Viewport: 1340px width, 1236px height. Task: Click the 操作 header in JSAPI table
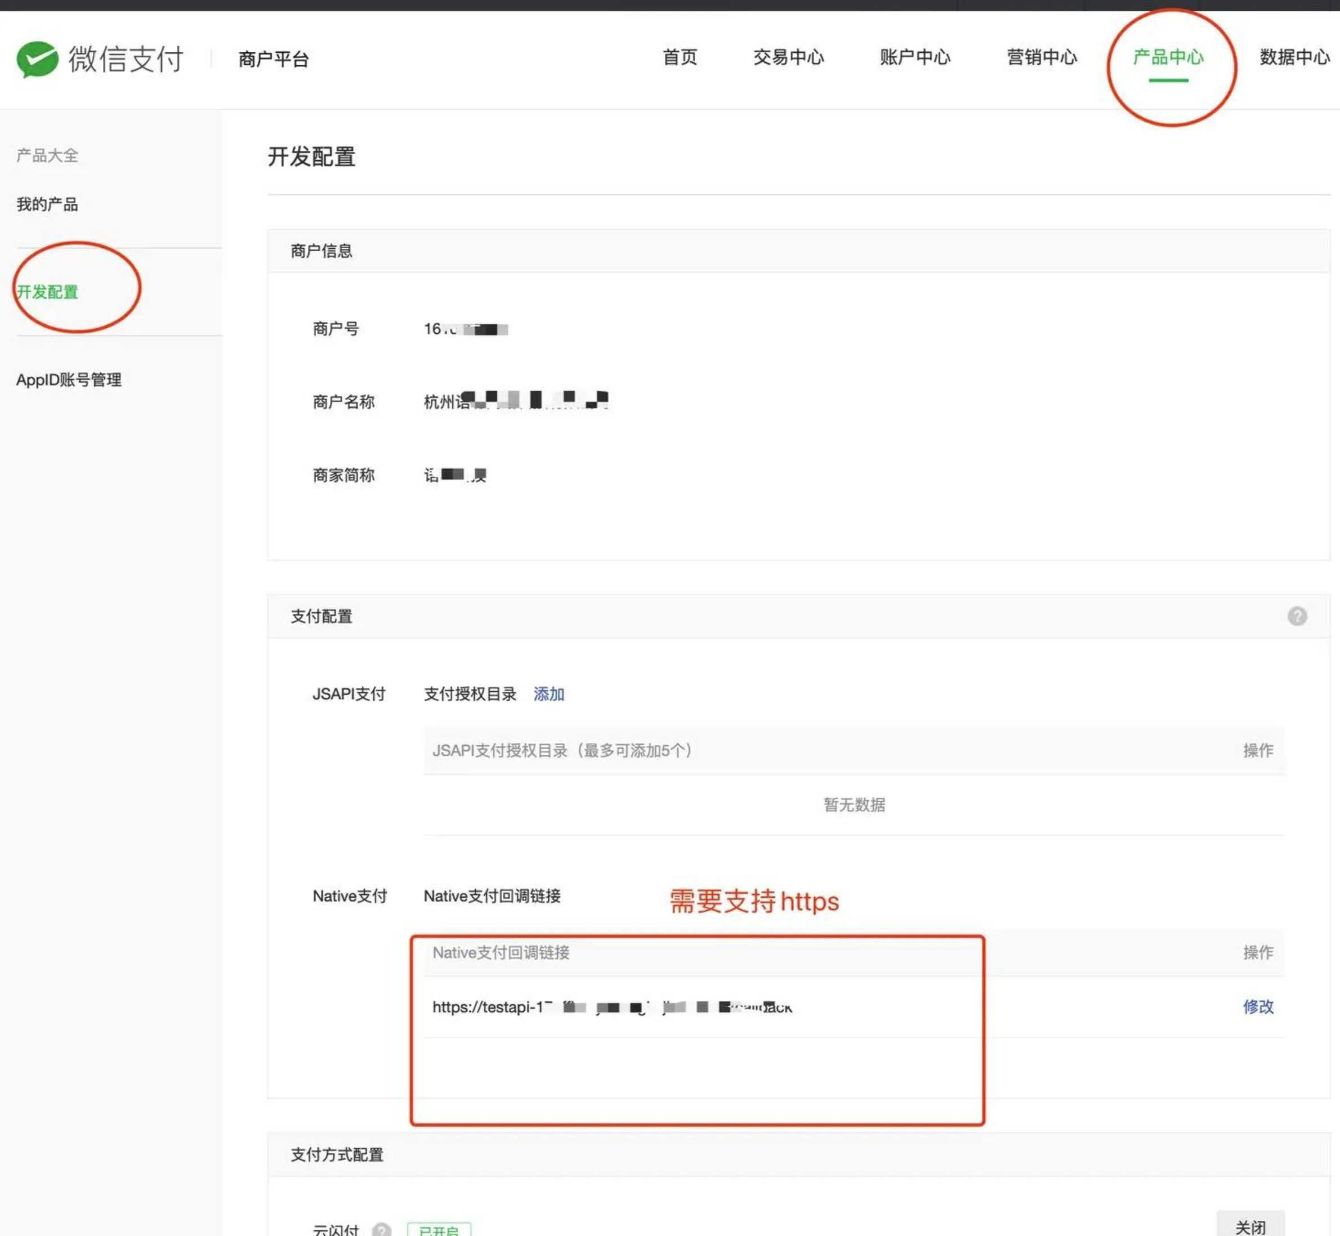point(1258,750)
